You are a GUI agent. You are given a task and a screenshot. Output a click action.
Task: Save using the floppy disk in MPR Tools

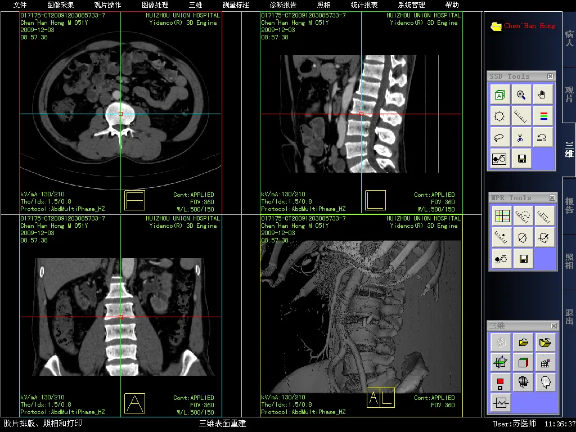(523, 259)
